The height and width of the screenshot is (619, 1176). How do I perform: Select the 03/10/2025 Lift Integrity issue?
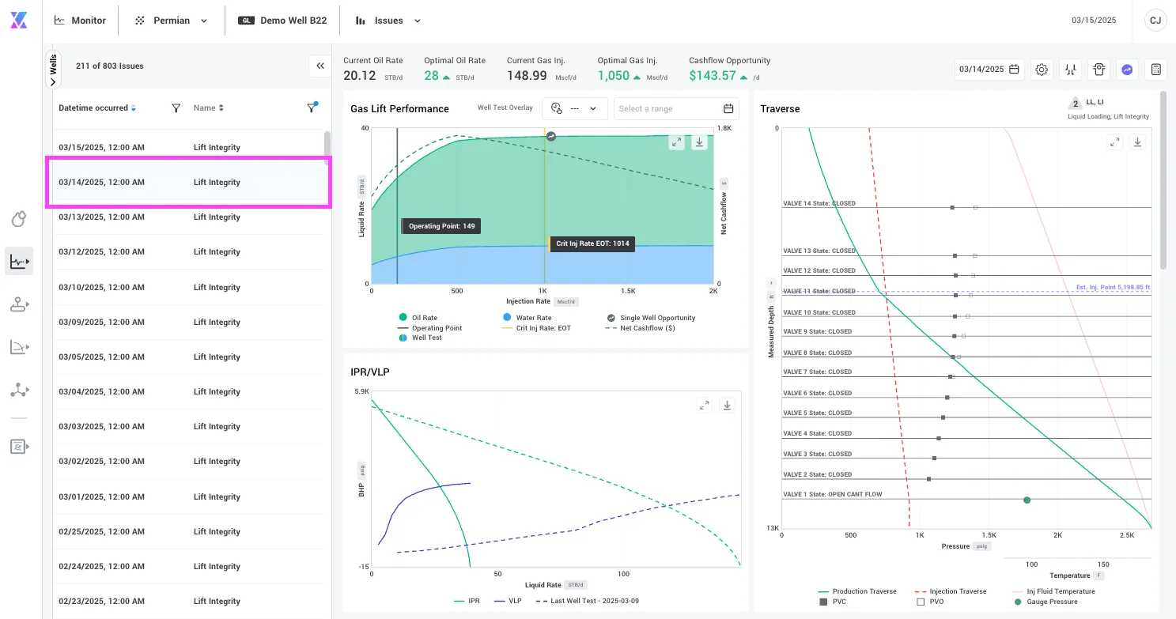pos(188,287)
